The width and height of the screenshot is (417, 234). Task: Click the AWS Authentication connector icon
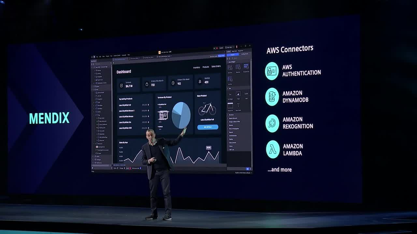click(272, 71)
